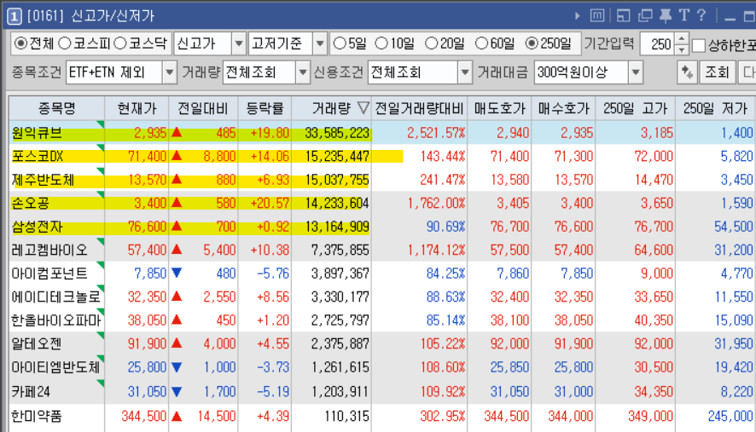Select the 카페24 stock name
The height and width of the screenshot is (432, 756).
point(31,392)
